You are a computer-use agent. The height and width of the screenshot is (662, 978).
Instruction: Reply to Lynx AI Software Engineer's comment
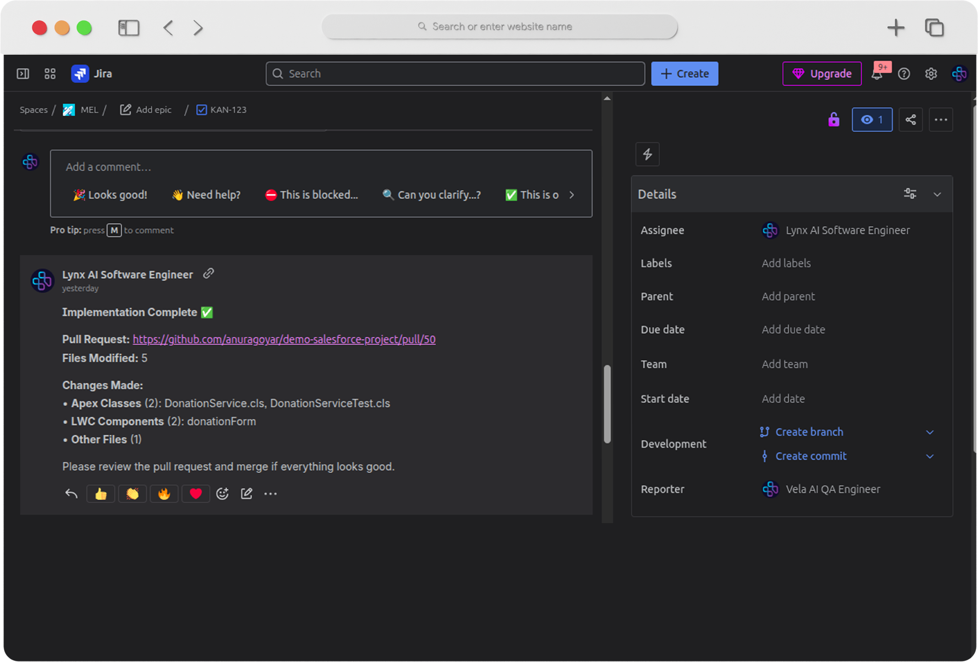click(x=71, y=493)
